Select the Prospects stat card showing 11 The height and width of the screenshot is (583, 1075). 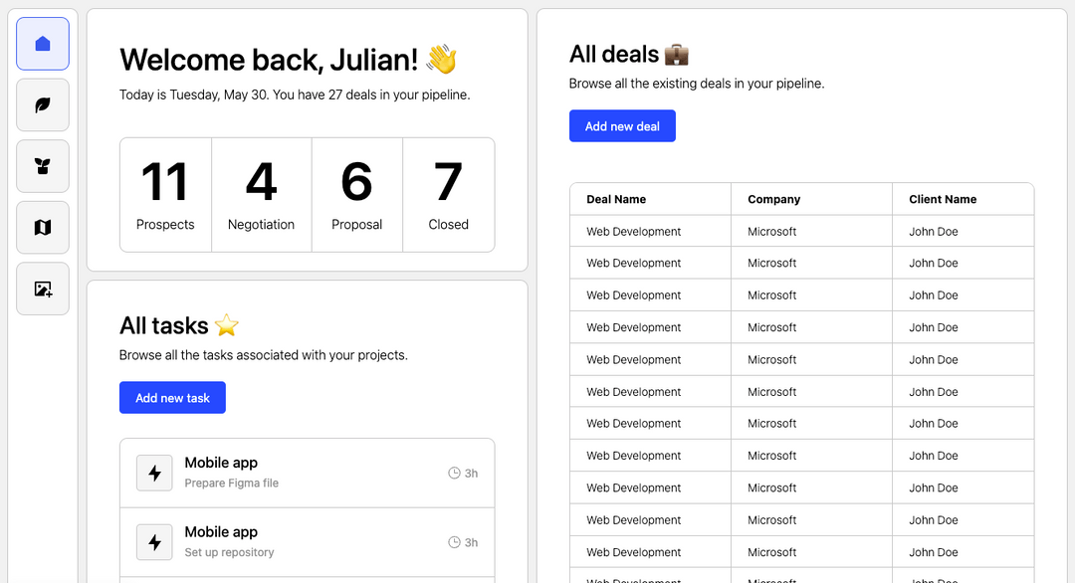click(165, 194)
